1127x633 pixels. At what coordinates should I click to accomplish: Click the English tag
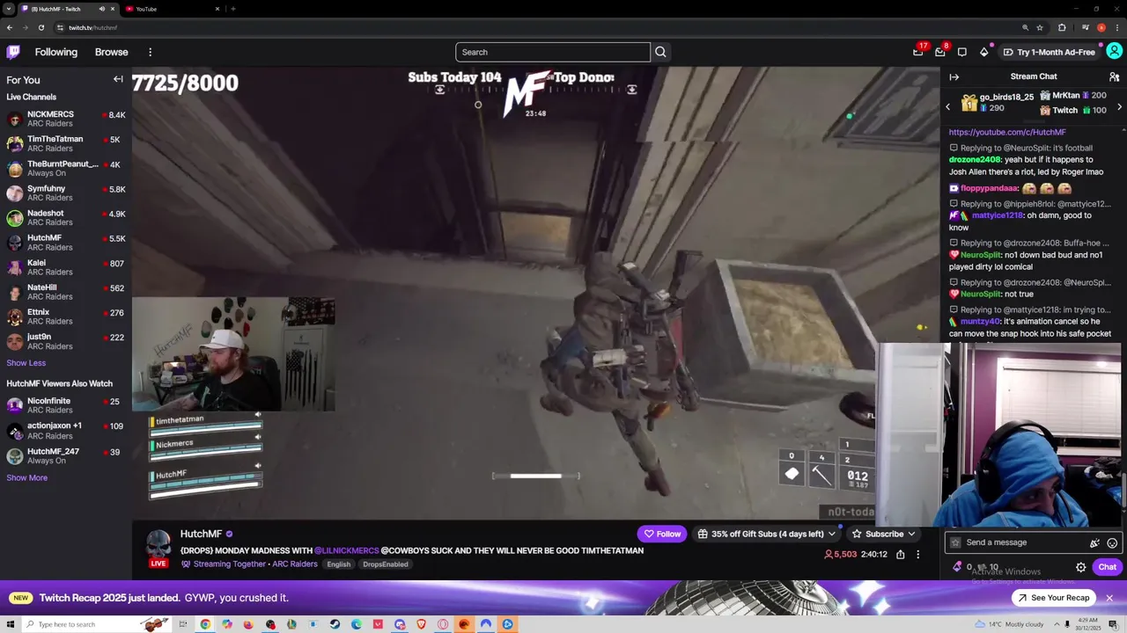[x=339, y=564]
